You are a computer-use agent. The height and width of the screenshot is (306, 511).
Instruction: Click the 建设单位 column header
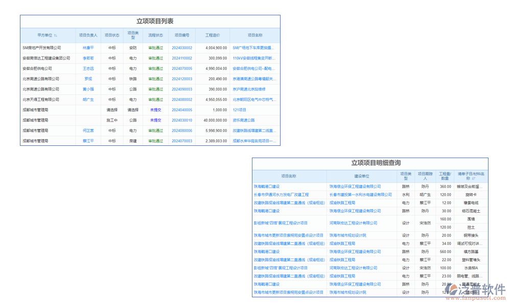pyautogui.click(x=362, y=176)
